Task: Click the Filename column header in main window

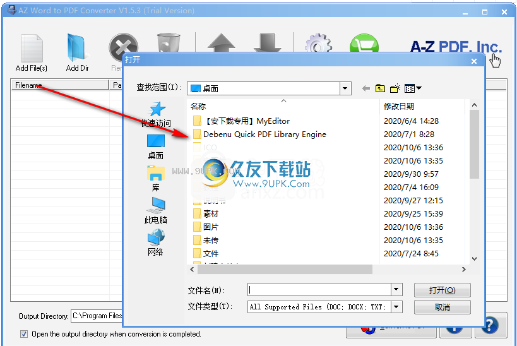Action: pos(60,85)
